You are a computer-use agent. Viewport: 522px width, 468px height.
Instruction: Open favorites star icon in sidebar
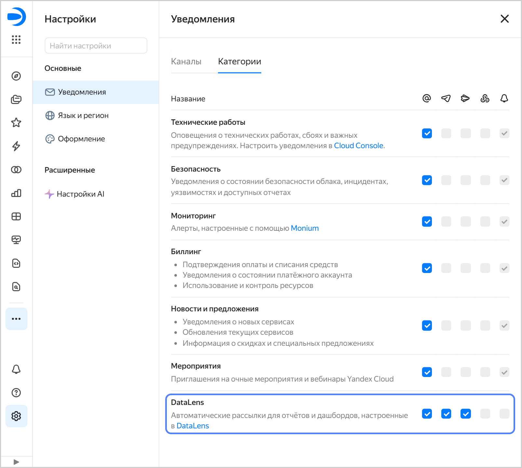pyautogui.click(x=16, y=123)
